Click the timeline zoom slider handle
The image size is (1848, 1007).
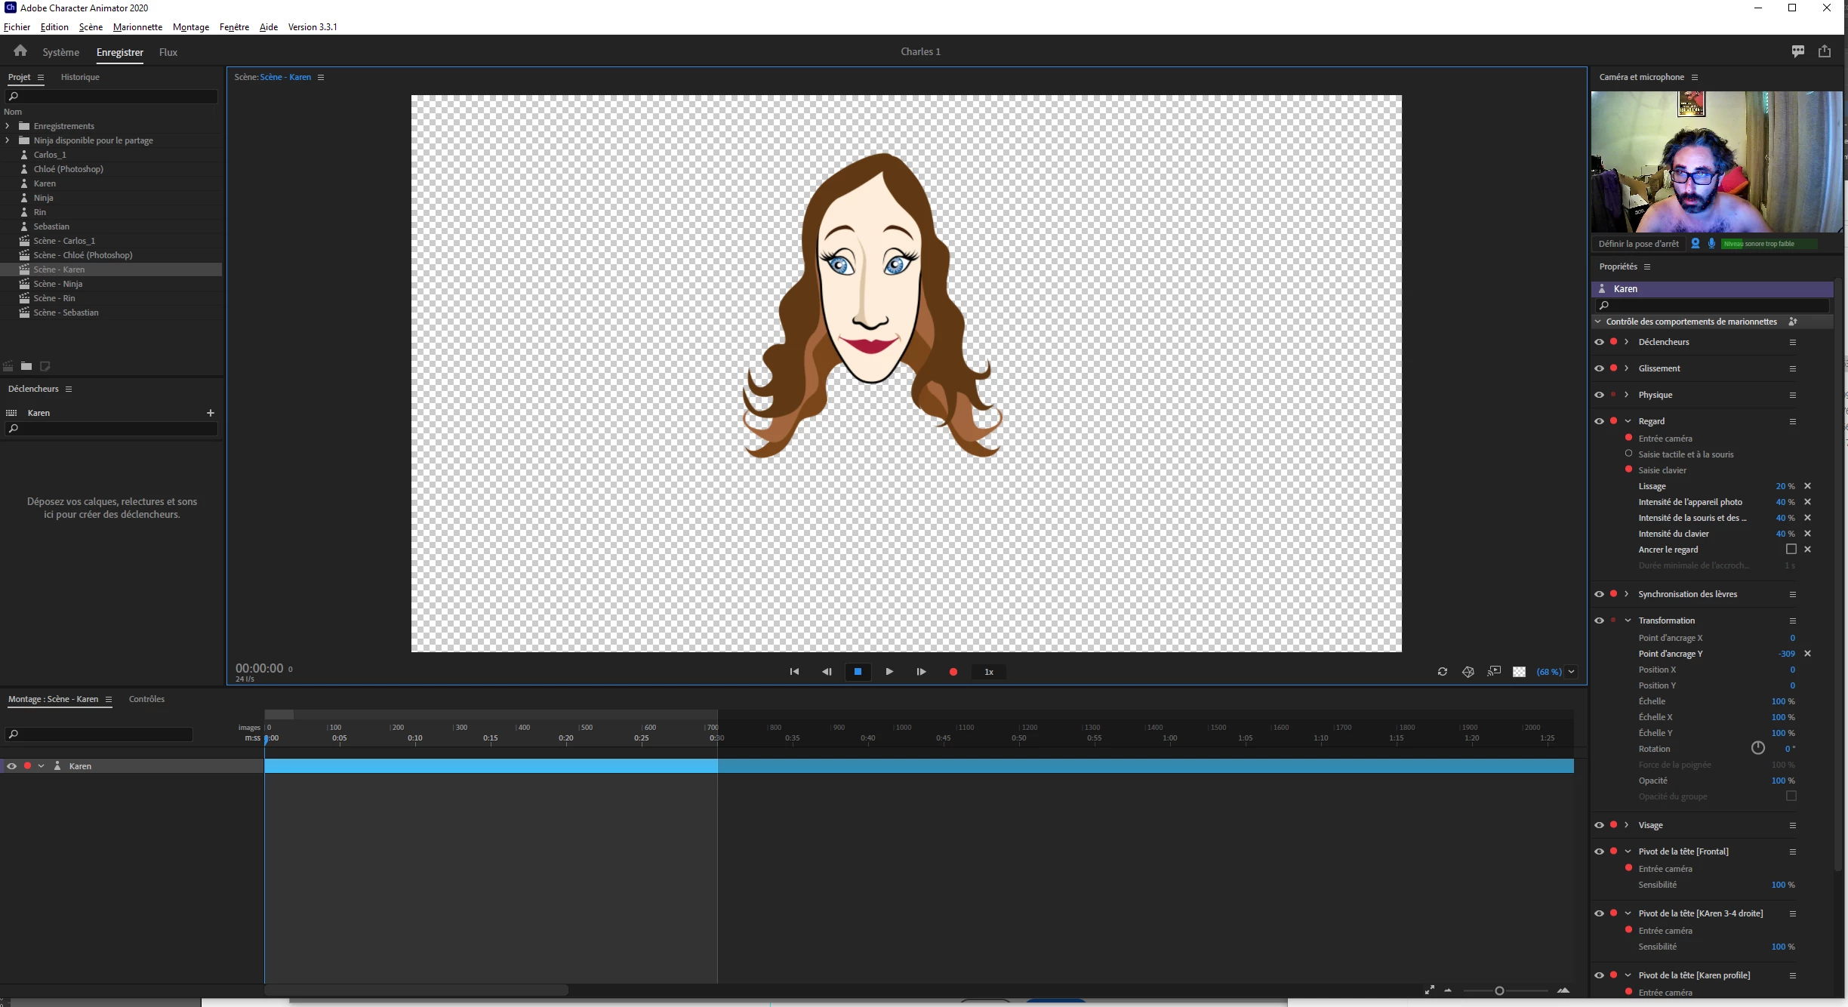(x=1499, y=990)
